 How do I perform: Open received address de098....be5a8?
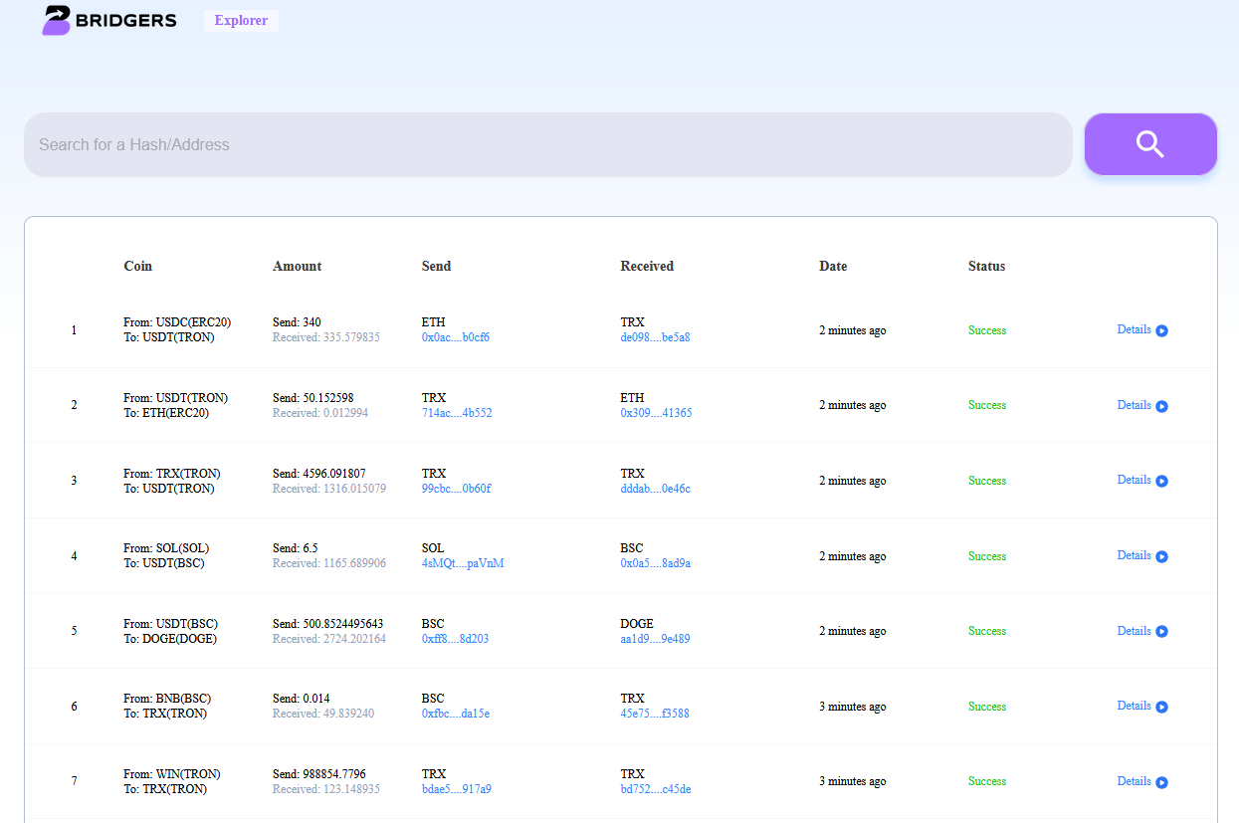[655, 337]
